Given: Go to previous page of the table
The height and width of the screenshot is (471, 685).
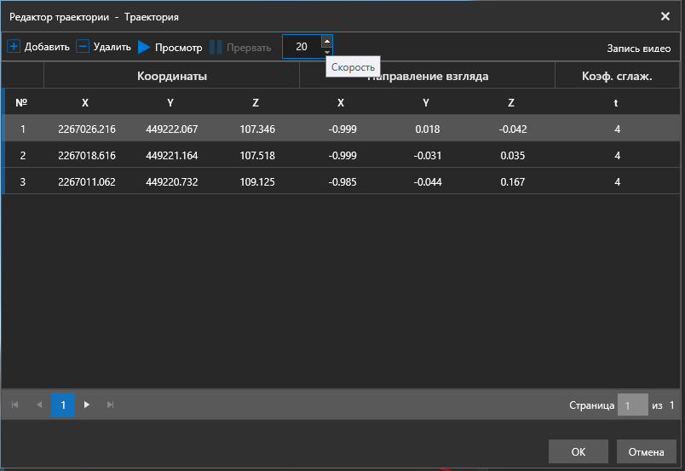Looking at the screenshot, I should pyautogui.click(x=38, y=405).
